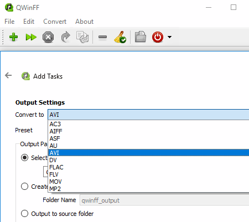Open output folder icon in toolbar
This screenshot has height=222, width=249.
point(141,37)
